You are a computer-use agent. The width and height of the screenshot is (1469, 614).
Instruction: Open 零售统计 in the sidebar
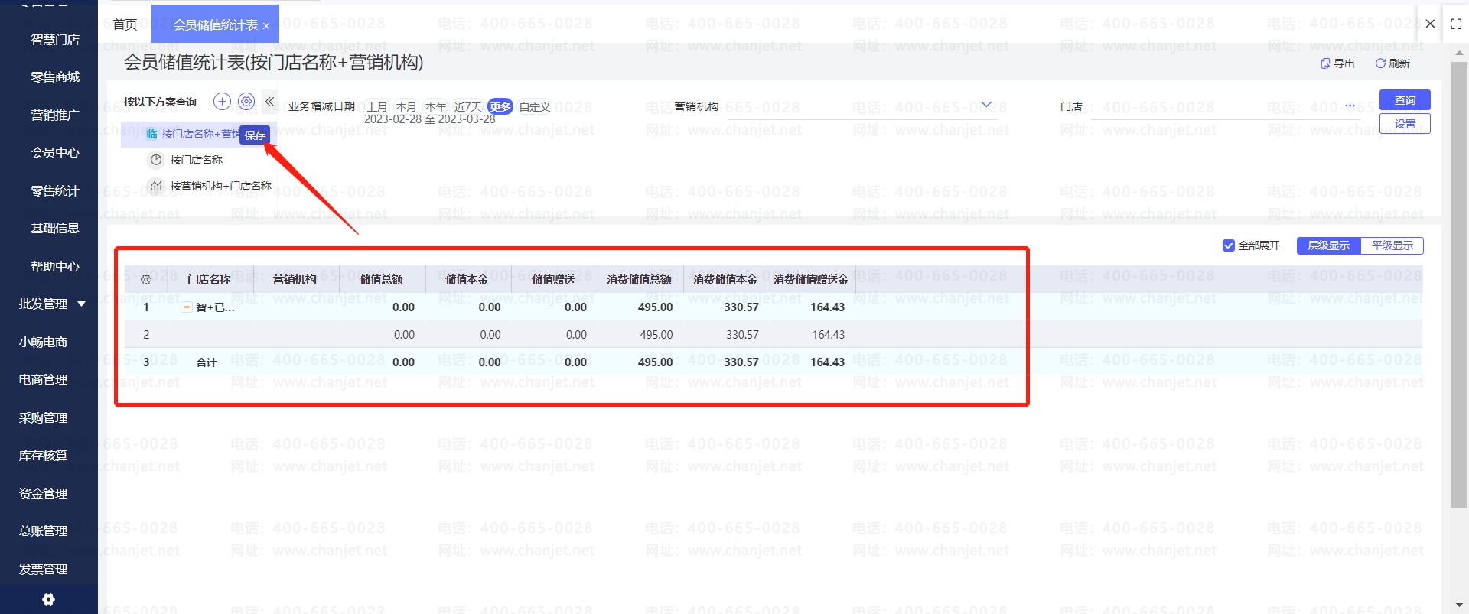click(x=55, y=191)
